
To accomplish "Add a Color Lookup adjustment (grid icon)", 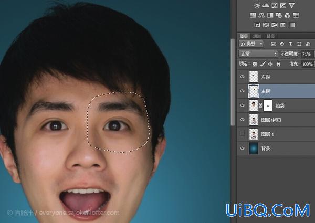I will 296,15.
